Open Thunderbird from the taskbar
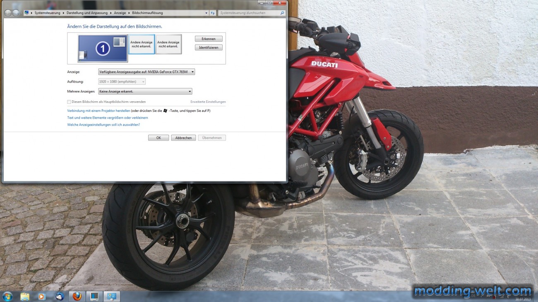 point(60,296)
